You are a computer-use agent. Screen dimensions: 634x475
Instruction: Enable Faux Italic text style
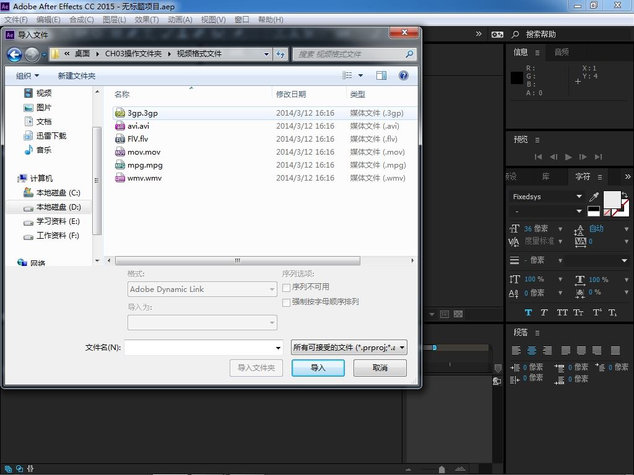[544, 312]
